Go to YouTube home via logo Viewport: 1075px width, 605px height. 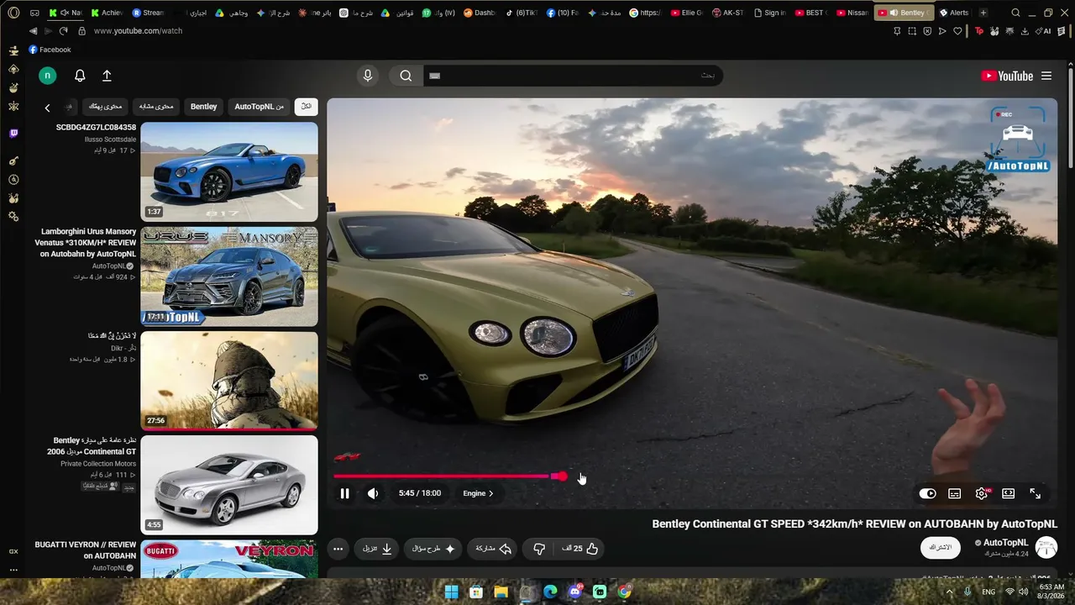[1007, 76]
